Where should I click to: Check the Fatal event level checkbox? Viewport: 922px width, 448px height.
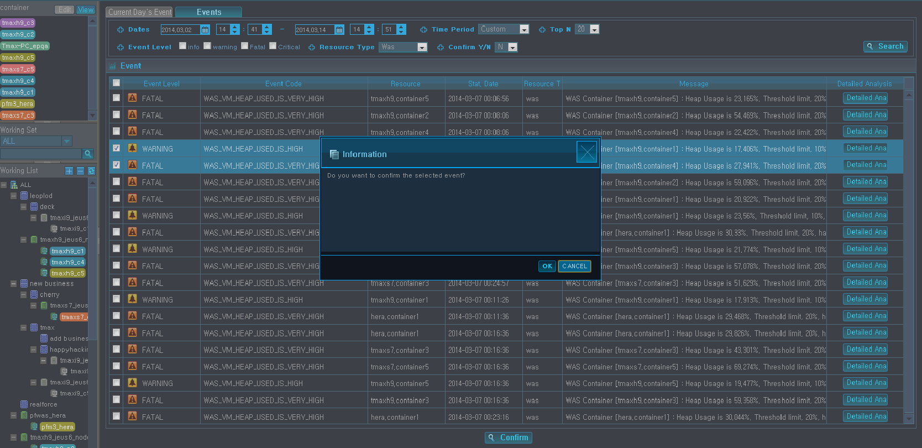245,46
